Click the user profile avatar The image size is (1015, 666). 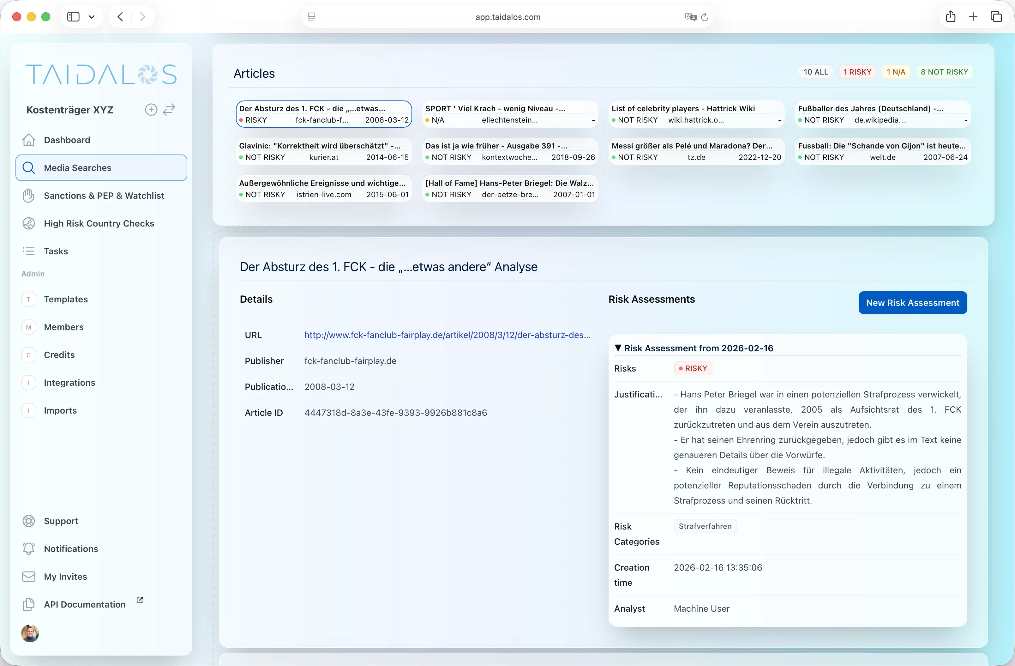click(30, 633)
